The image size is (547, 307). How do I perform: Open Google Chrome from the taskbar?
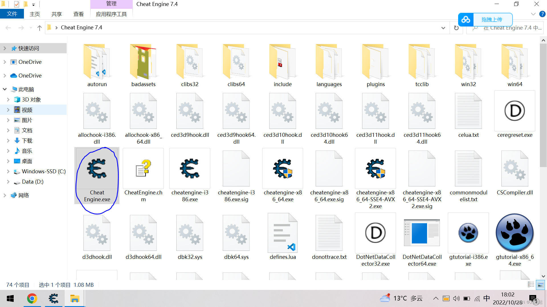(32, 298)
